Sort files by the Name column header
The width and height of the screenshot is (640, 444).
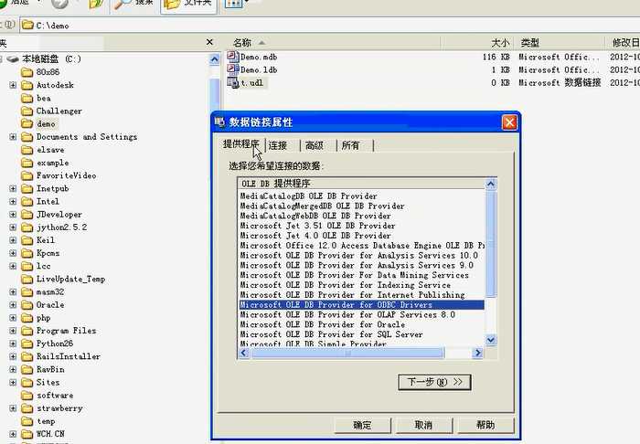click(x=332, y=42)
